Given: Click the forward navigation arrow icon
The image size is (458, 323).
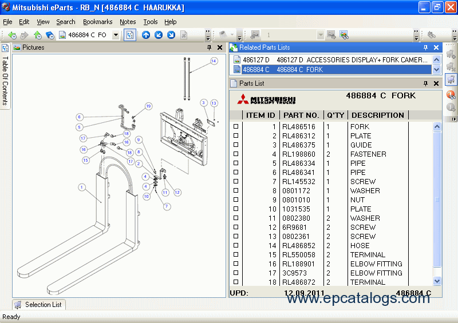Looking at the screenshot, I should [25, 35].
